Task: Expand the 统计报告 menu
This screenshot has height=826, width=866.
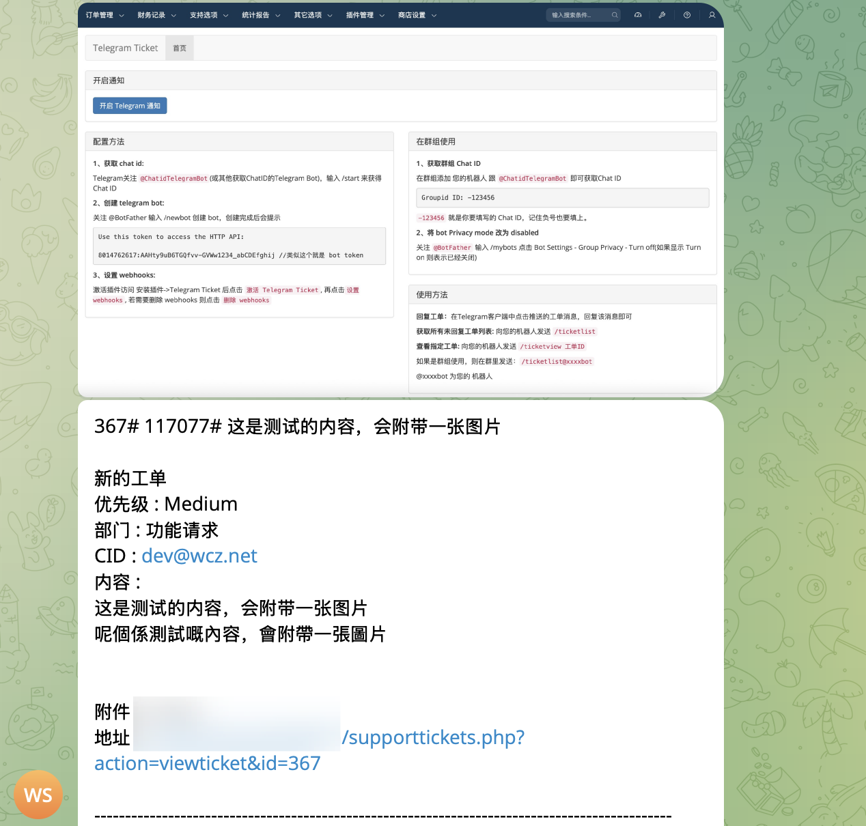Action: tap(261, 15)
